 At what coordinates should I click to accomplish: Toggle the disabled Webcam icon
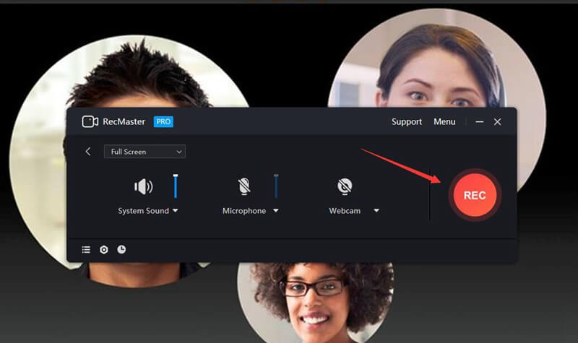click(345, 186)
